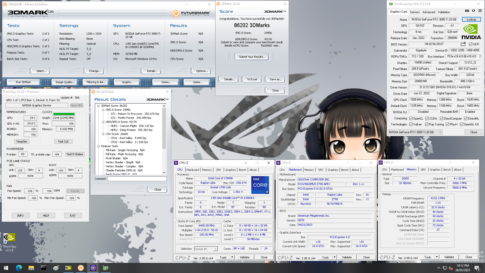The height and width of the screenshot is (273, 485).
Task: Click the Comment input field
Action: (137, 179)
